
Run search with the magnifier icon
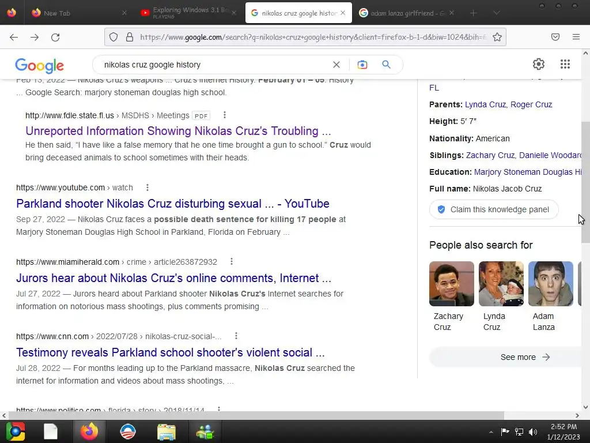(386, 65)
